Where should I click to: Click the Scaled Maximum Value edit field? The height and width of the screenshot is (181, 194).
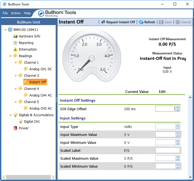pyautogui.click(x=166, y=158)
